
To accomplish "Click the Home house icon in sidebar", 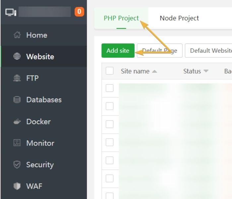I will click(x=17, y=35).
